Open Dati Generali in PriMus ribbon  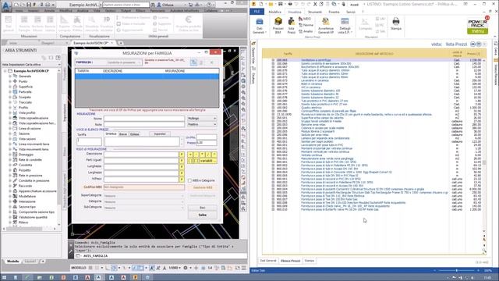point(260,25)
